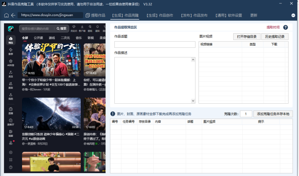Select the 公开课 category tab
This screenshot has width=299, height=176.
[x=38, y=38]
